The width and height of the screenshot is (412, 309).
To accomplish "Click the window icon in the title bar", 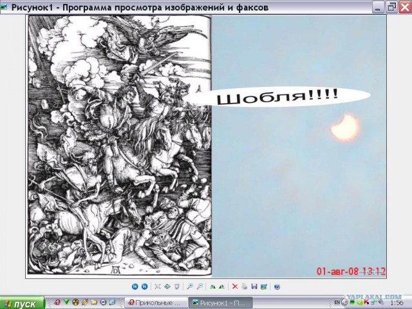I will pyautogui.click(x=4, y=7).
